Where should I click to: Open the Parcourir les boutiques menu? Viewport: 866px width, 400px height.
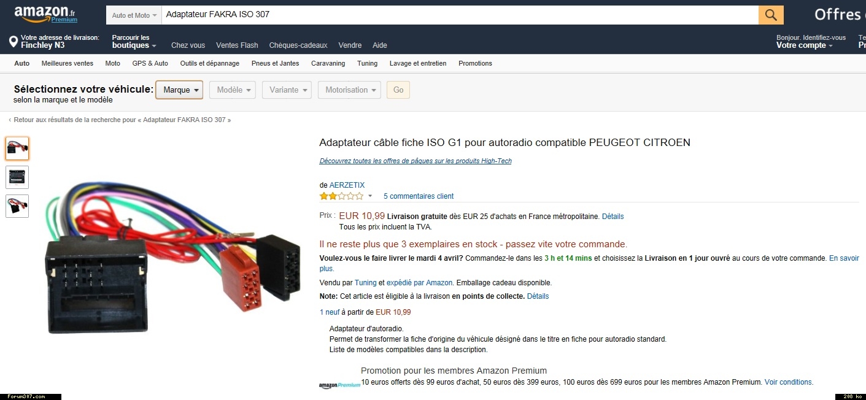point(134,42)
